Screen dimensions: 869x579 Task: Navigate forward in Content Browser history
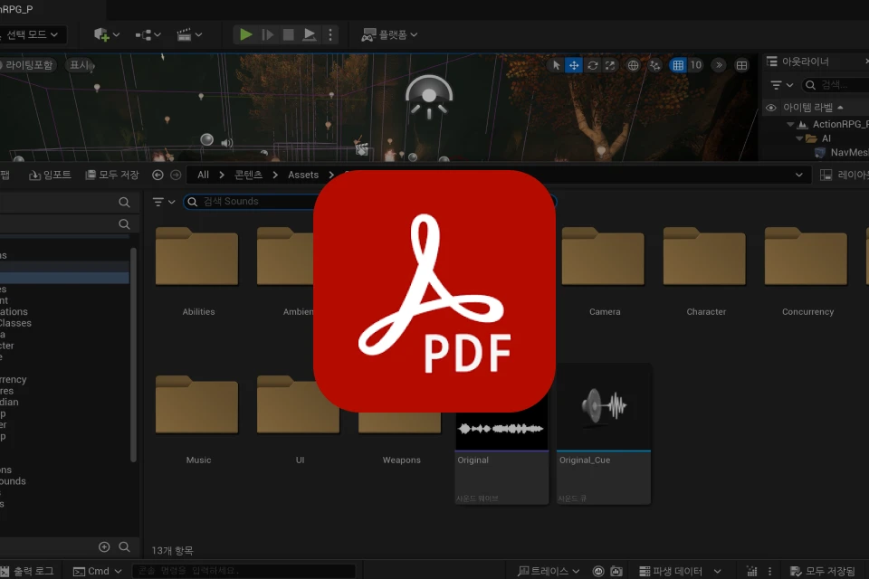point(176,176)
